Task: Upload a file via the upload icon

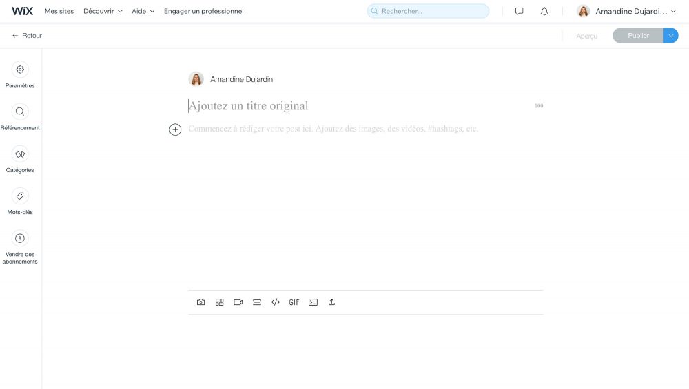Action: click(x=331, y=302)
